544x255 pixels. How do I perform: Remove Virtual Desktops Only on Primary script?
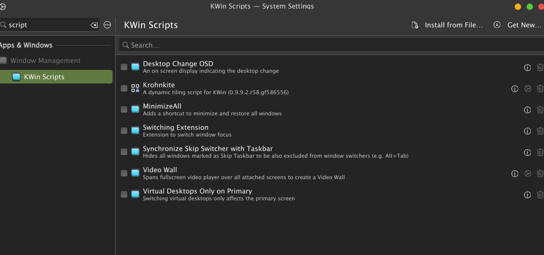pyautogui.click(x=540, y=195)
